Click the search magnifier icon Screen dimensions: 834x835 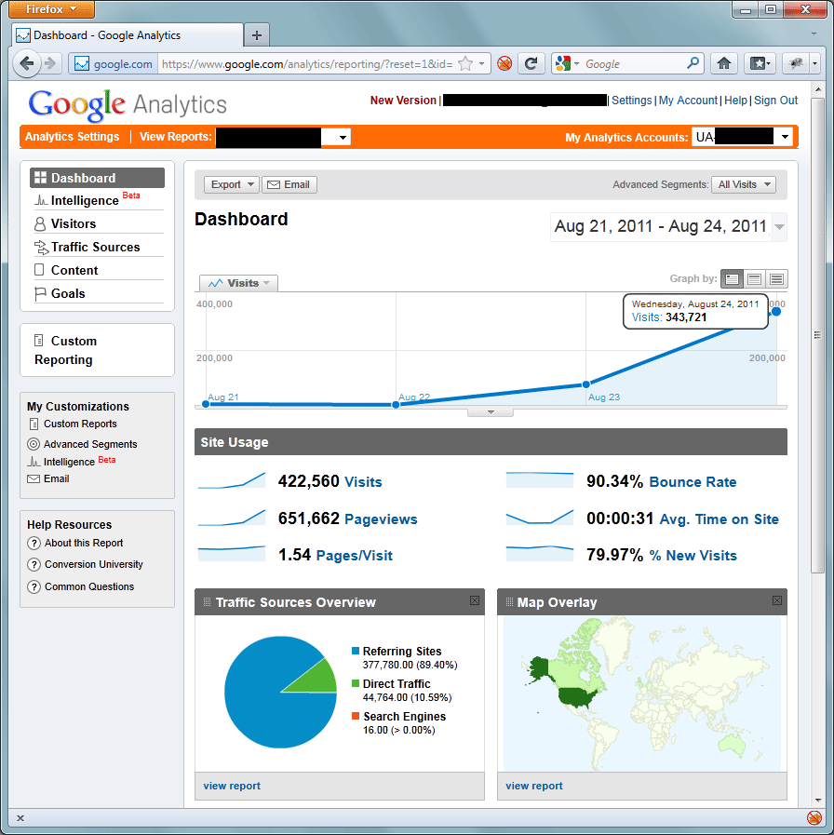(x=693, y=63)
